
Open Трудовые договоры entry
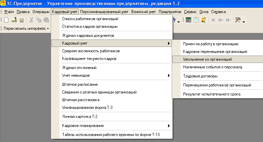coord(218,76)
